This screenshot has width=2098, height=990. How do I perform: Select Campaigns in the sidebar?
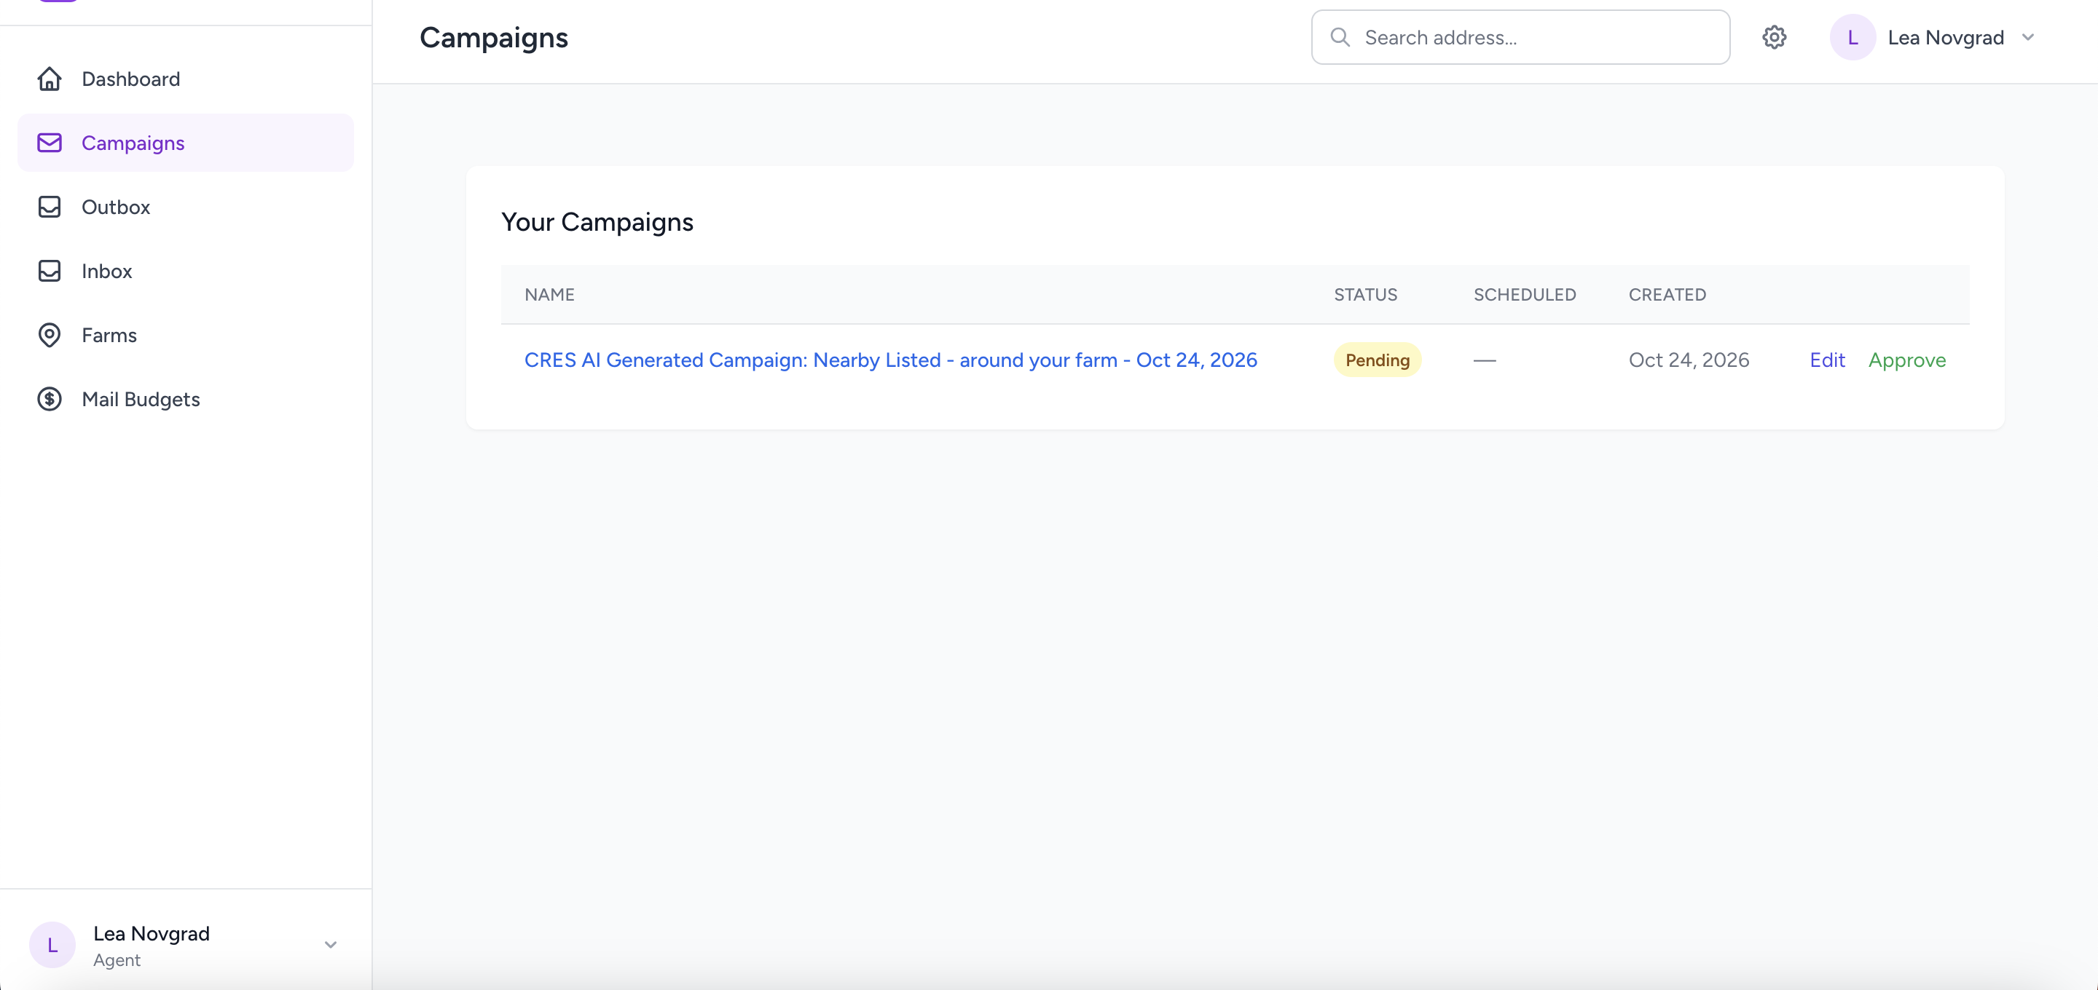[x=186, y=143]
